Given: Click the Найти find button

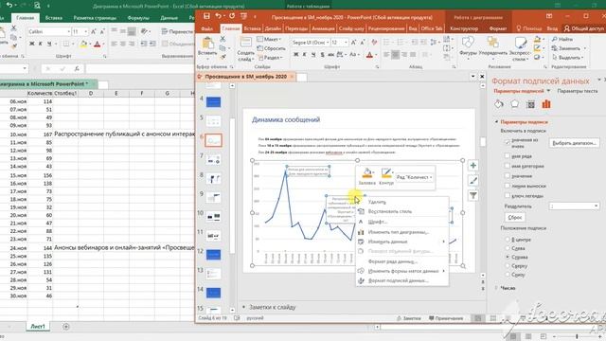Looking at the screenshot, I should pos(562,39).
